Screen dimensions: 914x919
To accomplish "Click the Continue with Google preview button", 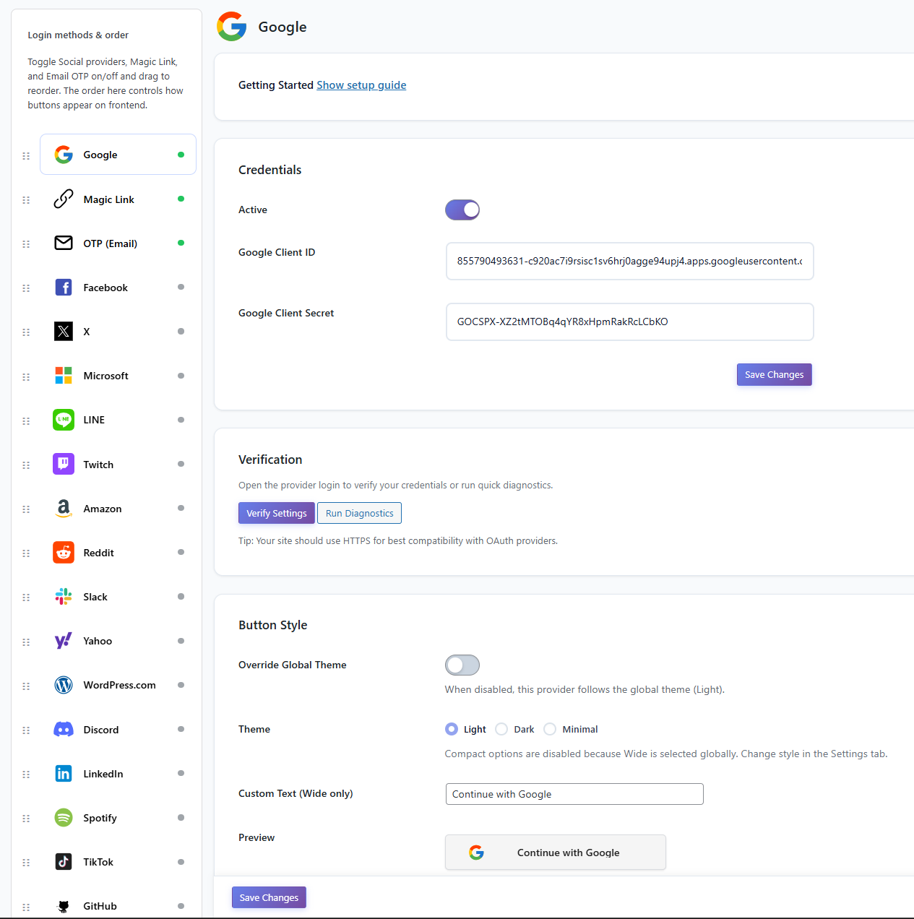I will click(x=556, y=853).
